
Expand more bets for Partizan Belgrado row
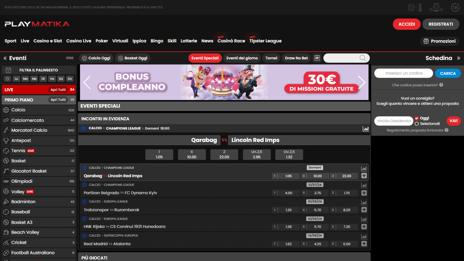coord(364,193)
